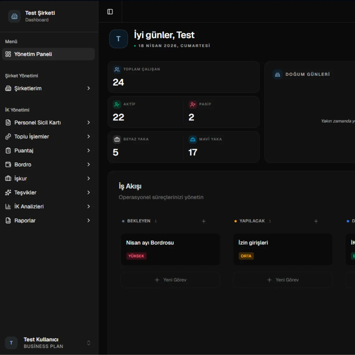355x355 pixels.
Task: Add Yeni Görev under Yapılacak column
Action: (283, 280)
